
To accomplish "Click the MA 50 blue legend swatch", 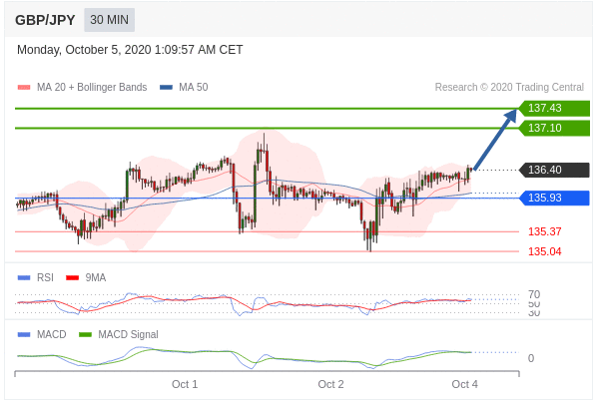I will [166, 87].
